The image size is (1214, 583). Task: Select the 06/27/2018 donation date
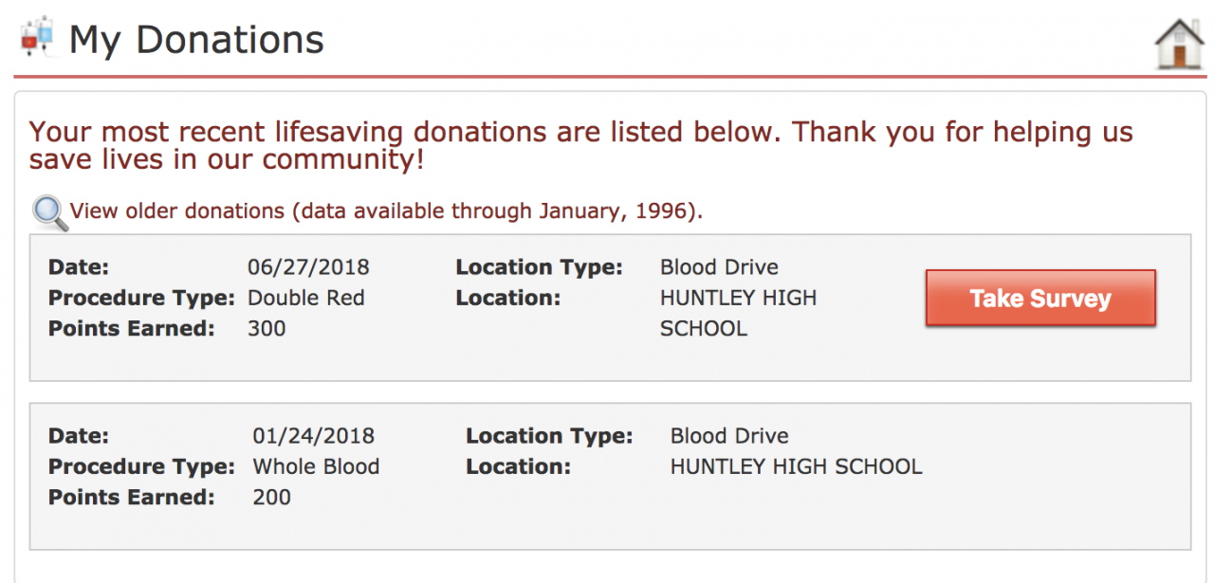(308, 267)
